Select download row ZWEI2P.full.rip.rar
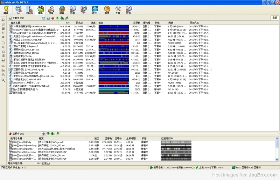This screenshot has height=180, width=280. (x=110, y=69)
